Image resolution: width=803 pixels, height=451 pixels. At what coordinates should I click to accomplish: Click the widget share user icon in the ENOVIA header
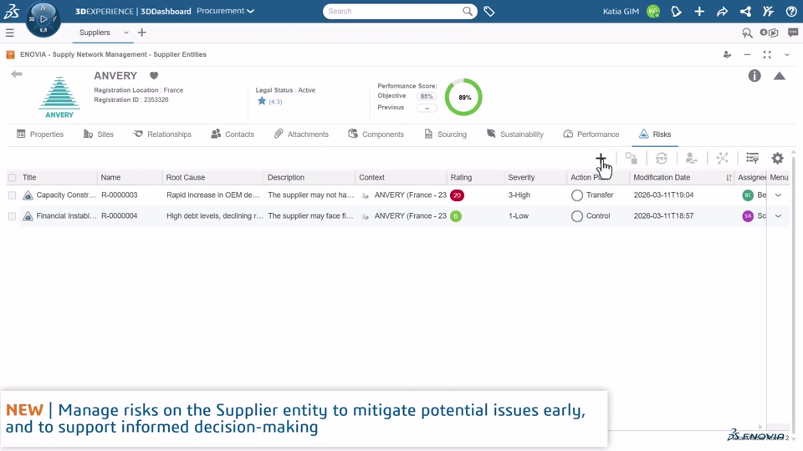[727, 54]
